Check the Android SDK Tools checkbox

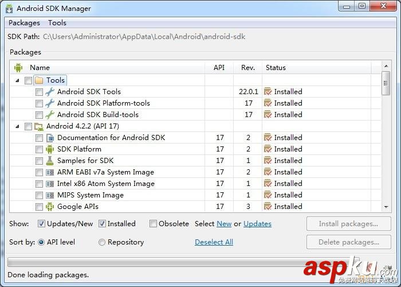tap(39, 92)
